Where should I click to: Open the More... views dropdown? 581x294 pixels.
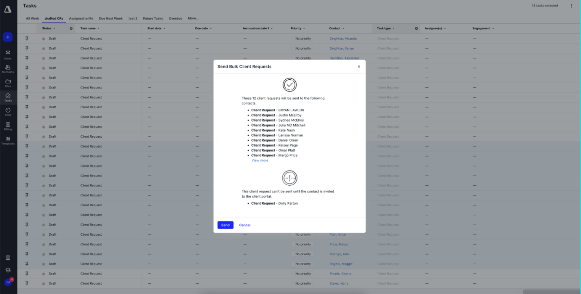pyautogui.click(x=193, y=18)
